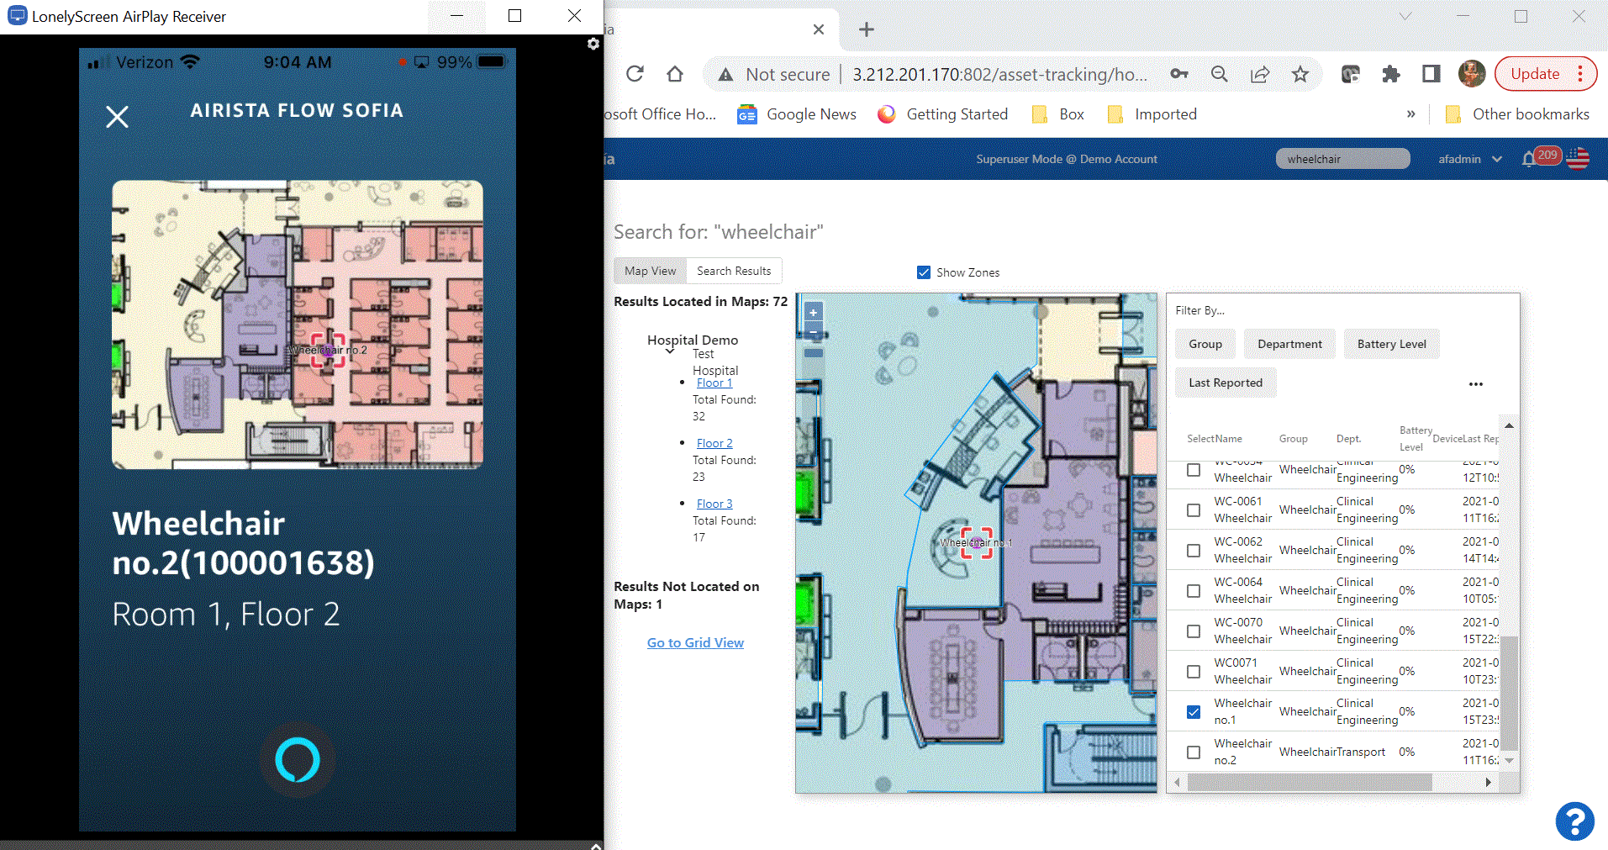The width and height of the screenshot is (1608, 850).
Task: Toggle the browser side panel
Action: [x=1431, y=74]
